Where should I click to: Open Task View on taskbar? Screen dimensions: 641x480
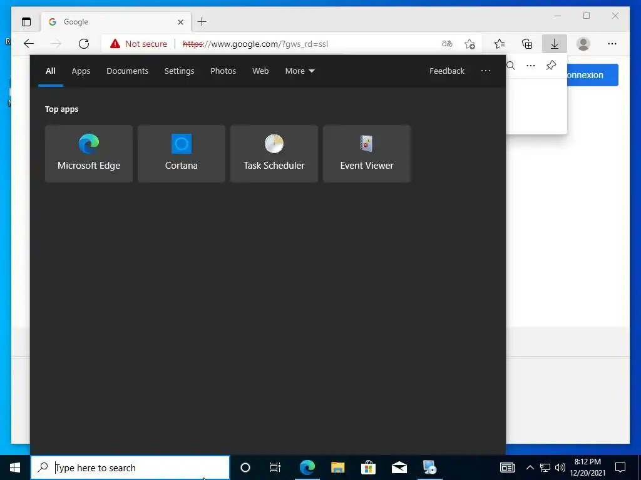275,467
